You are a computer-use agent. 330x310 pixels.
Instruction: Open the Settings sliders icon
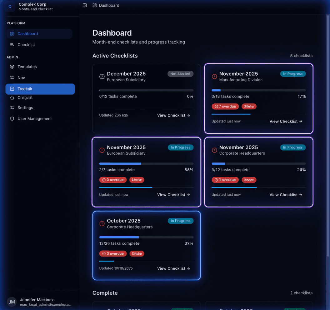pos(11,107)
